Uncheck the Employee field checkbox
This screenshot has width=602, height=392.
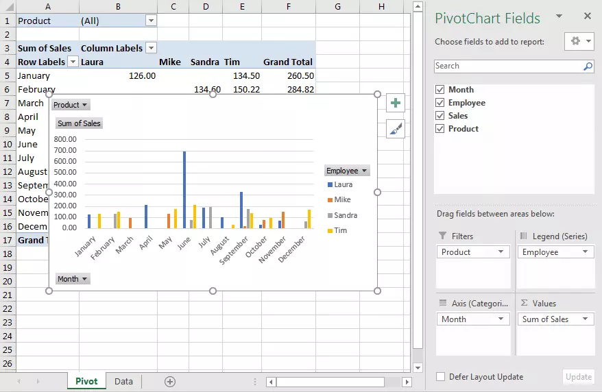coord(440,103)
